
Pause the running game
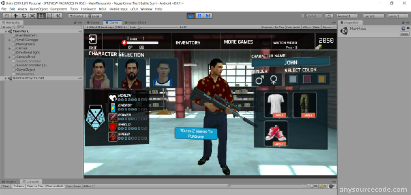click(199, 16)
